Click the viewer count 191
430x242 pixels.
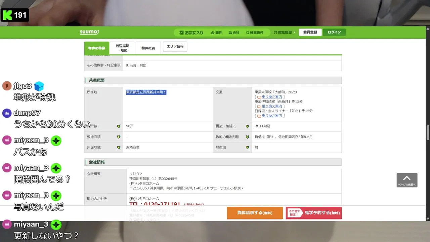pyautogui.click(x=20, y=15)
